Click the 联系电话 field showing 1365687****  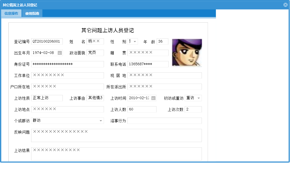148,64
